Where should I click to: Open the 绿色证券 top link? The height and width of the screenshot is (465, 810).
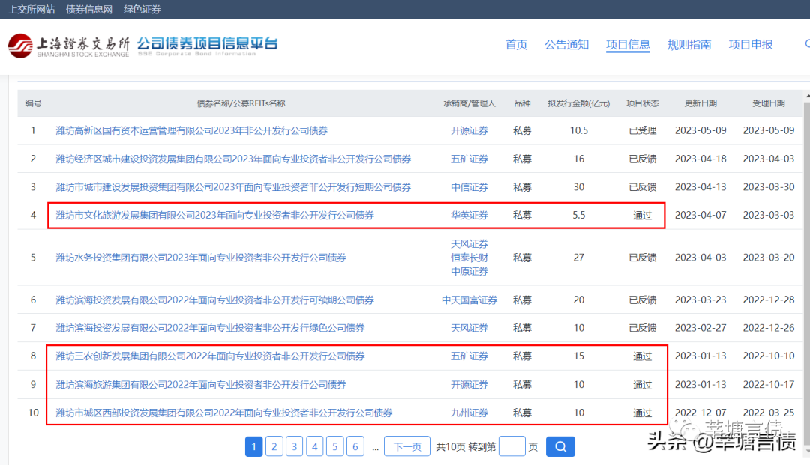[142, 10]
